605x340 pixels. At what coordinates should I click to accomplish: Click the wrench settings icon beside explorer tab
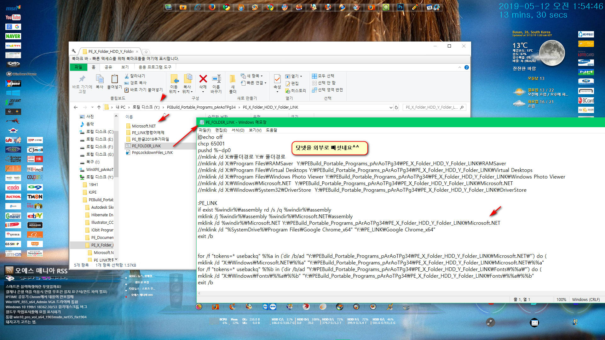tap(74, 51)
